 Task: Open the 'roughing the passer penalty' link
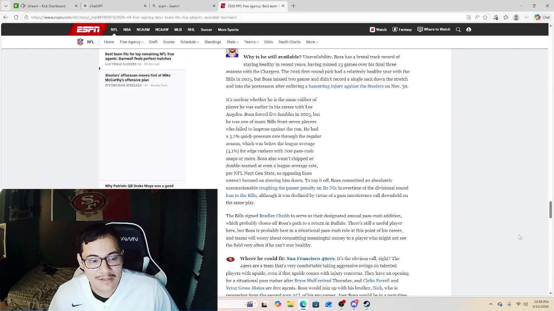(x=287, y=188)
